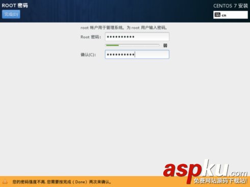The width and height of the screenshot is (250, 187).
Task: Click the Root 密码: label
Action: pyautogui.click(x=91, y=37)
